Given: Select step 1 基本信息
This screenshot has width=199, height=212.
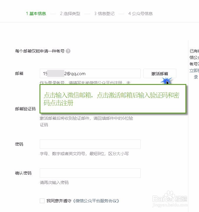Looking at the screenshot, I should point(36,14).
